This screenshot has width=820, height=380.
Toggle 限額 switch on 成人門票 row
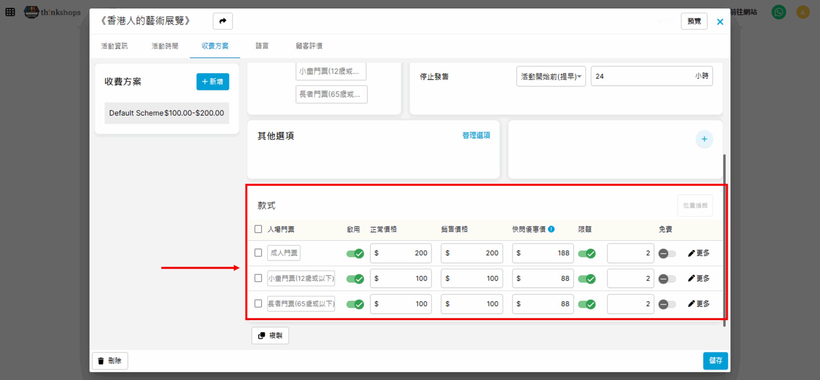coord(586,253)
